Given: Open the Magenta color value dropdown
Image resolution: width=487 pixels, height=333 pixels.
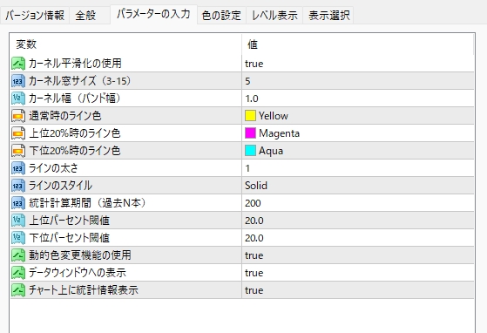Looking at the screenshot, I should click(x=358, y=133).
